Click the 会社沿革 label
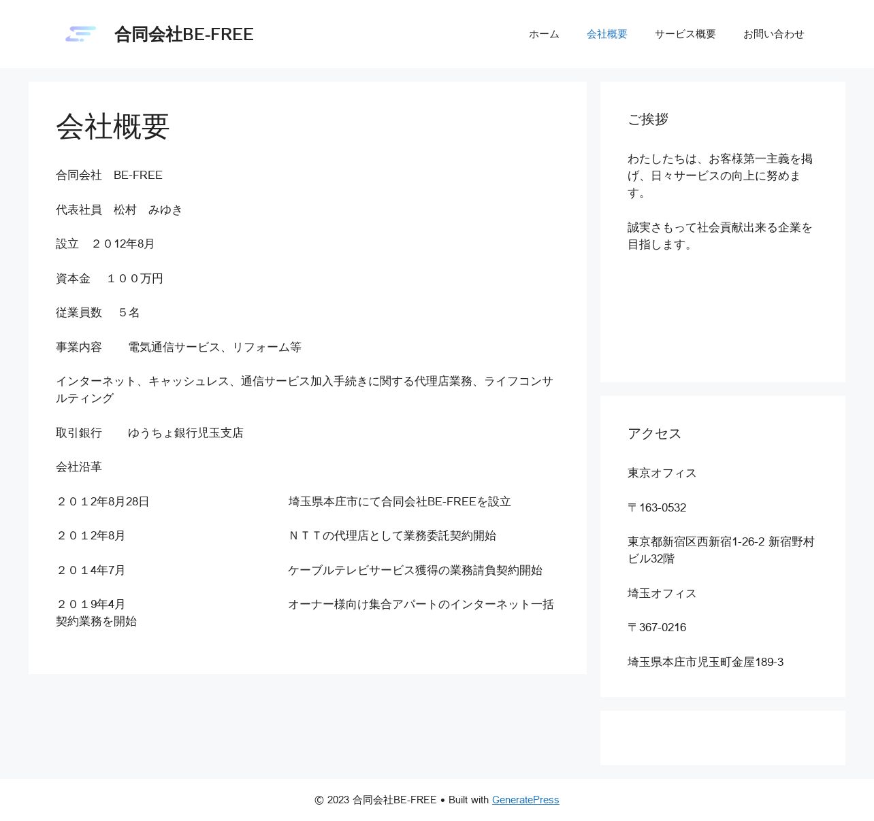Viewport: 874px width, 821px height. 79,467
